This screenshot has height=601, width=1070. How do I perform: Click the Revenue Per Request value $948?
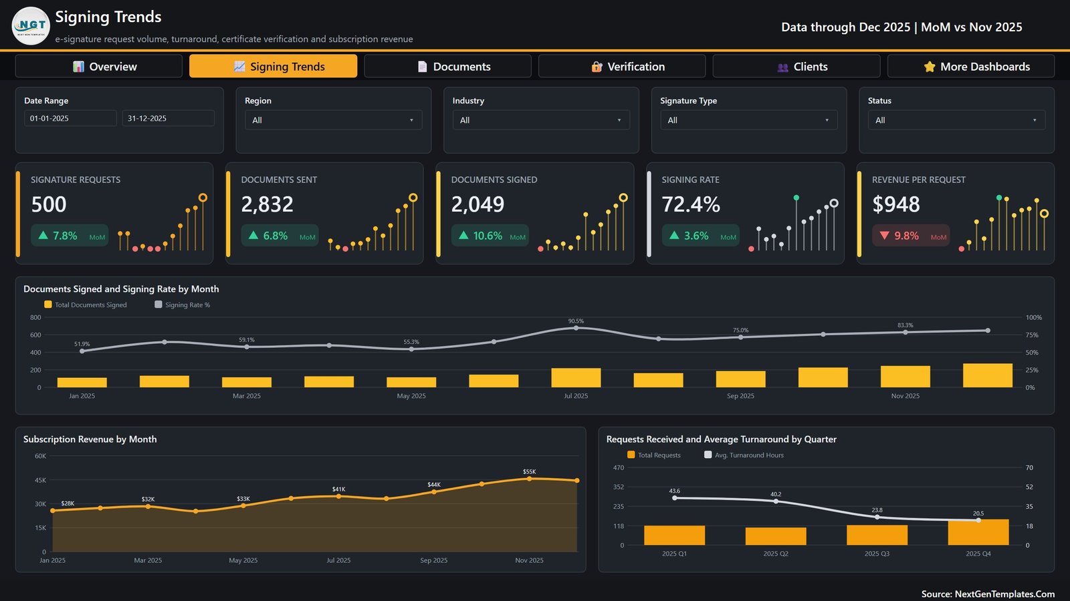[896, 204]
